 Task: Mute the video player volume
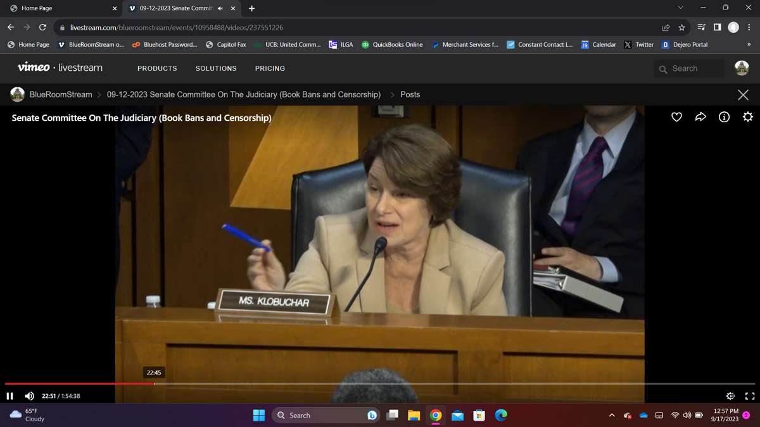(x=29, y=396)
